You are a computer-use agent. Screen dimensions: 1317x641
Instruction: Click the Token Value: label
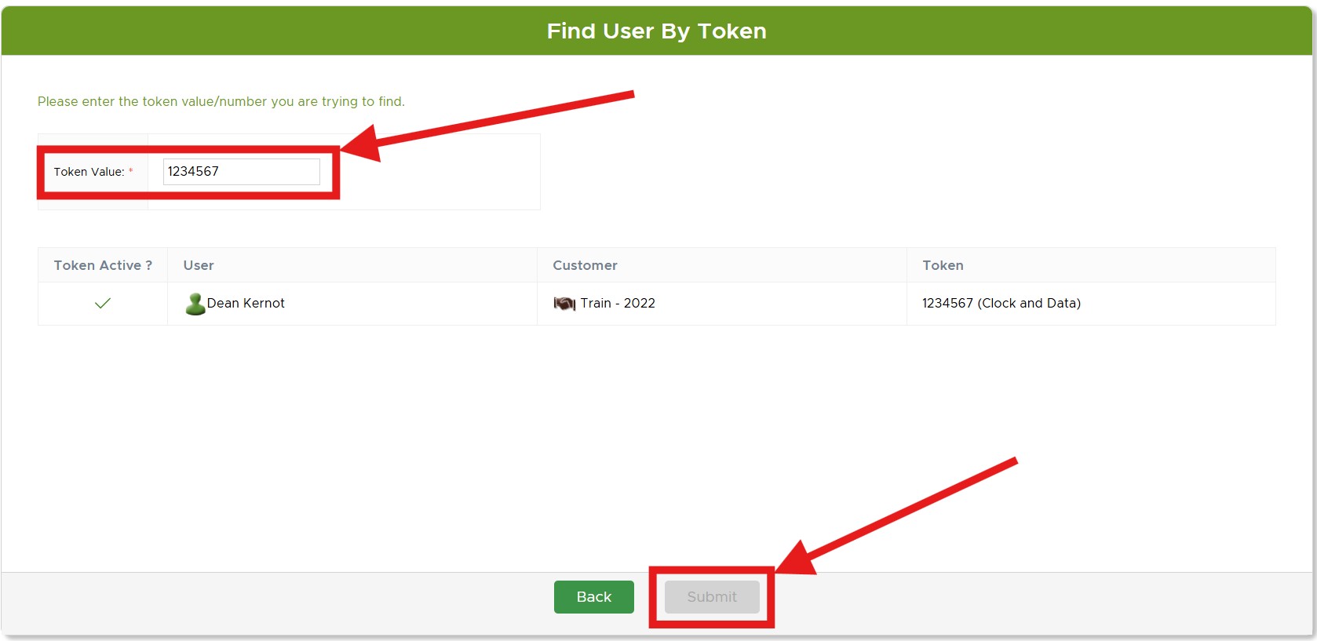[89, 172]
